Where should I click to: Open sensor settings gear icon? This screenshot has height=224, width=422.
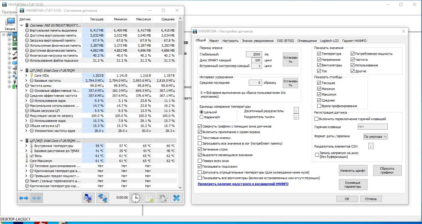click(163, 198)
